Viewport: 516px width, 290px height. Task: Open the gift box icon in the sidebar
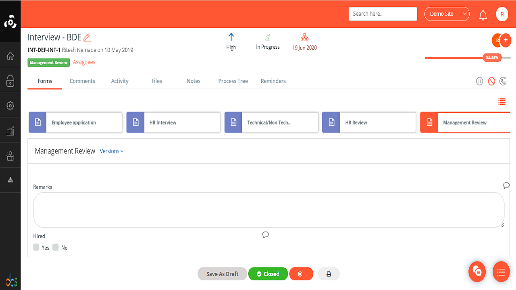point(10,156)
